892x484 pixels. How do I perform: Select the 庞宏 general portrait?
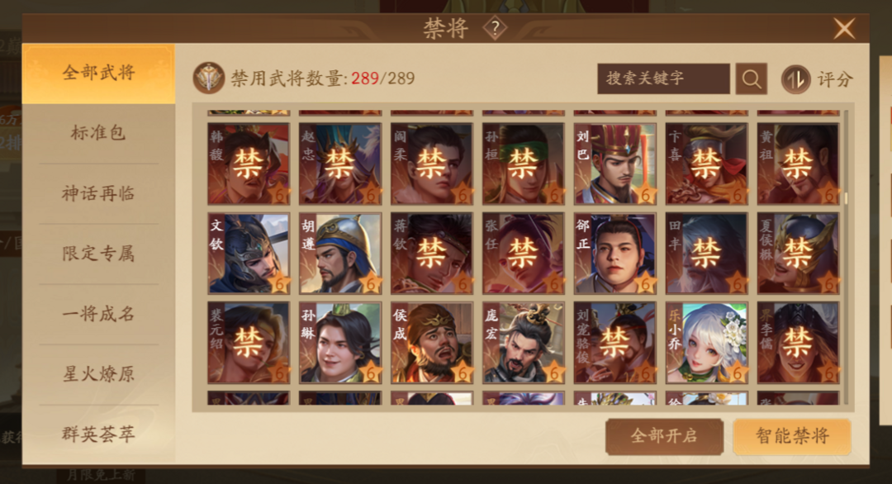(x=524, y=343)
